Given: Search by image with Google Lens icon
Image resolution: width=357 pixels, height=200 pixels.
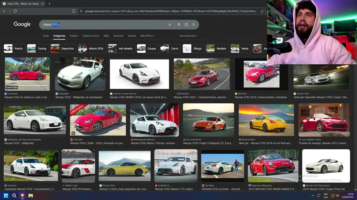Looking at the screenshot, I should pos(186,25).
